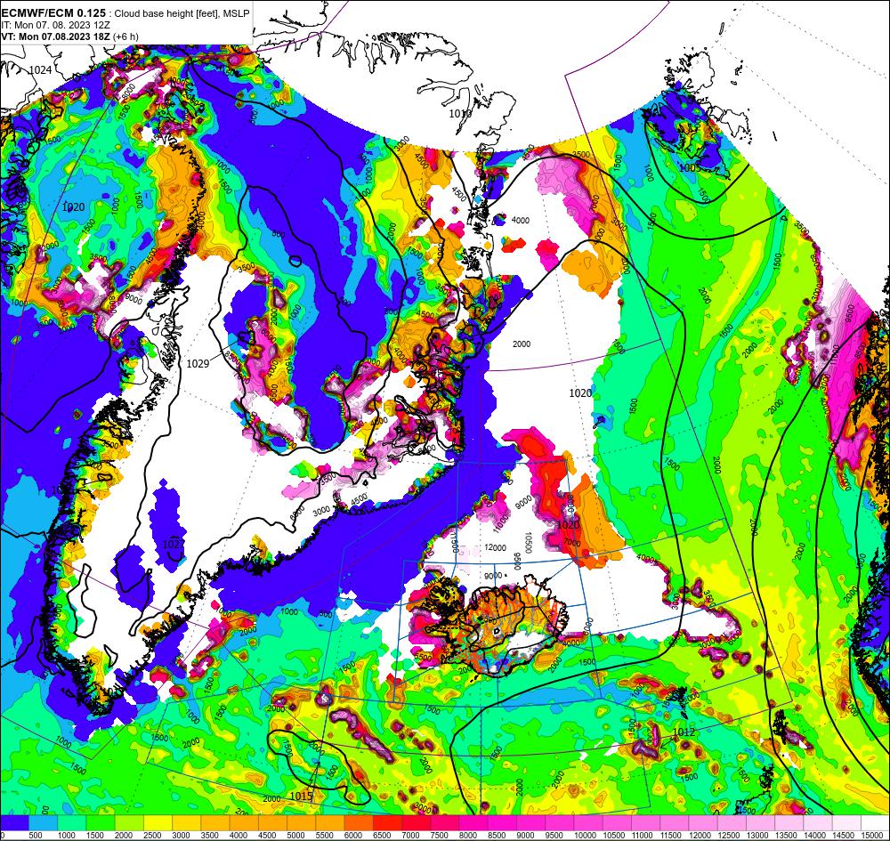Click the 1015 pressure label

coord(301,797)
